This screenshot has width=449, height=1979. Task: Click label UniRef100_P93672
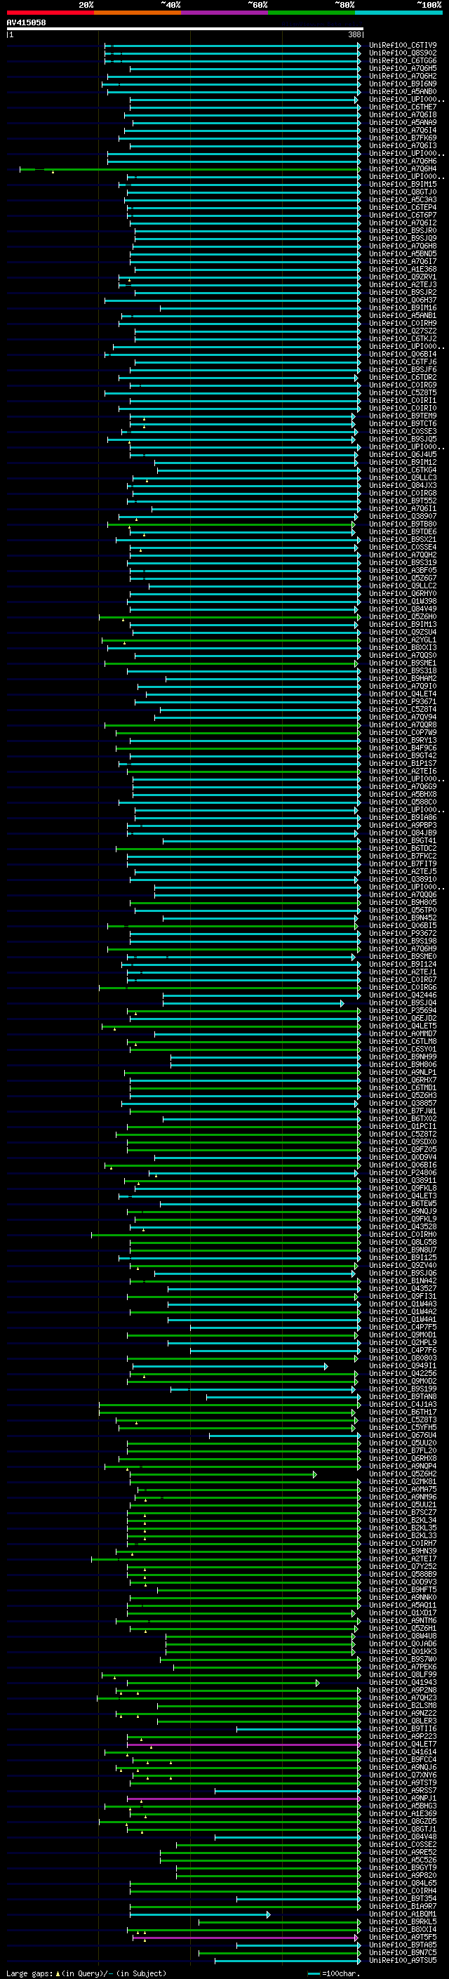pos(403,934)
